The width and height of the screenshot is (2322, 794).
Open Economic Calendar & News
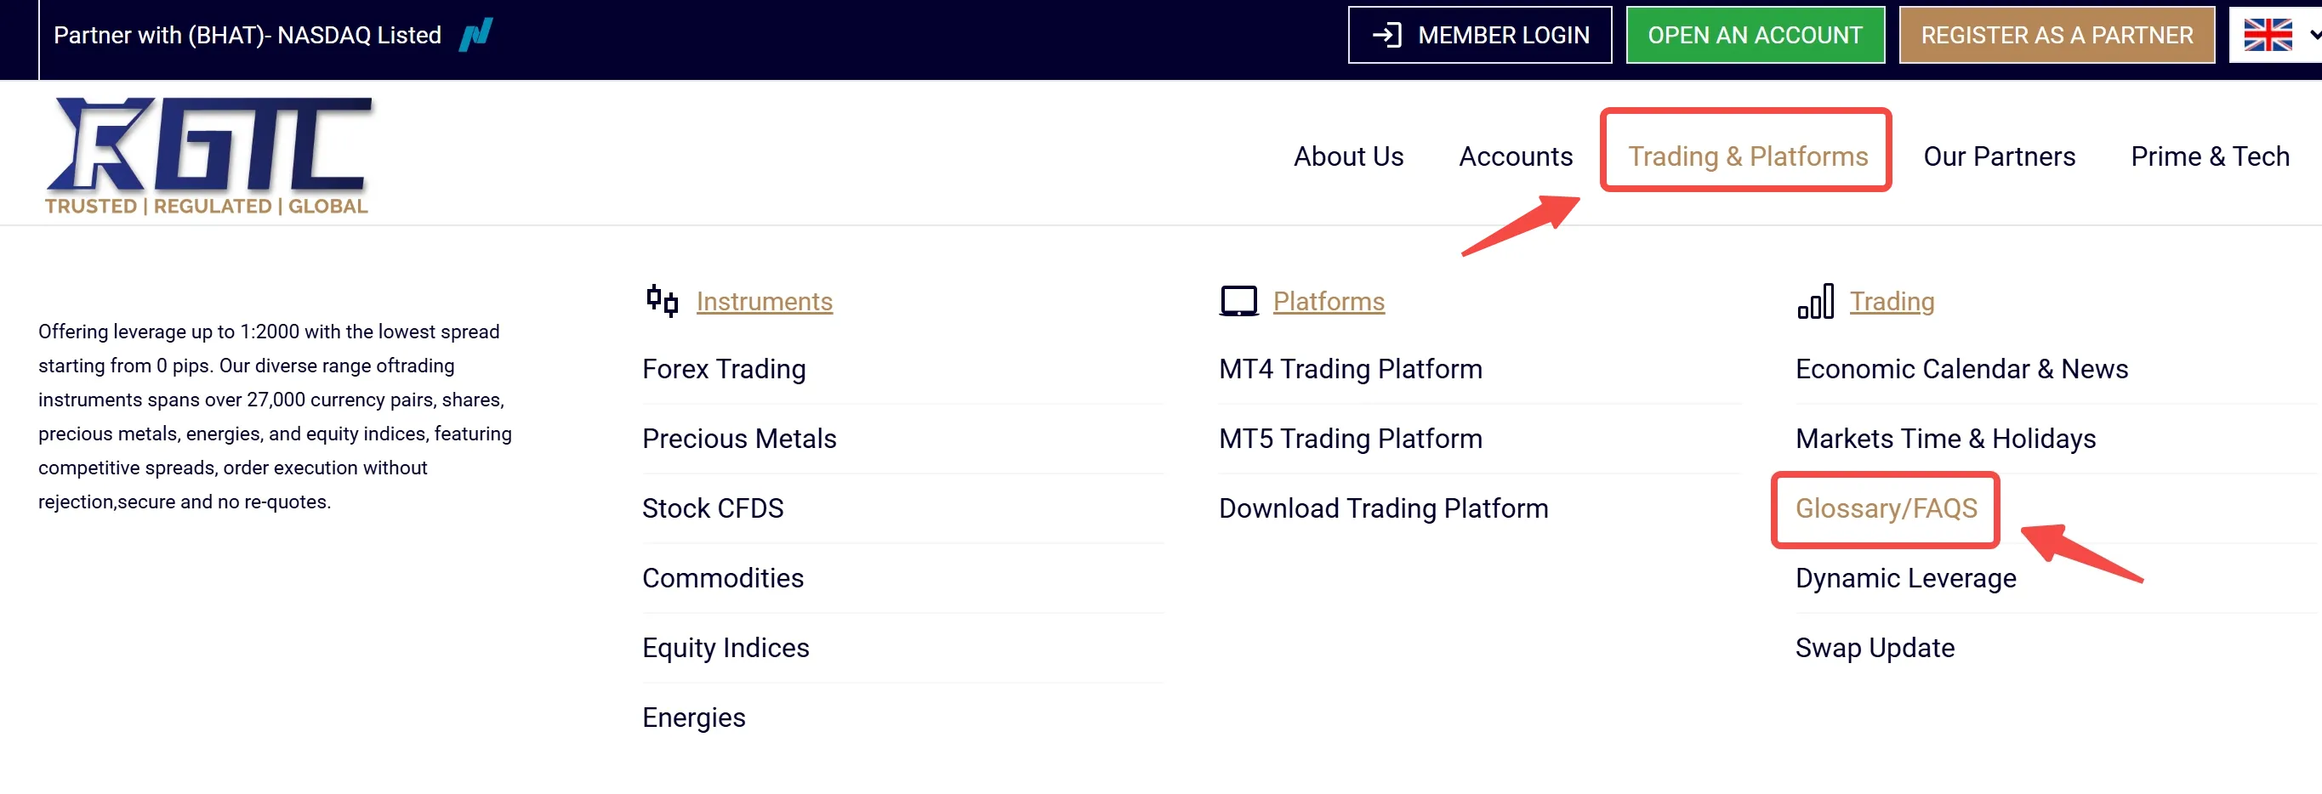[1961, 369]
